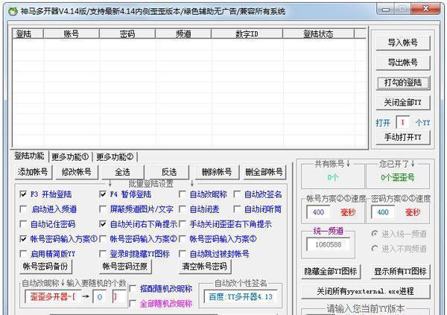Click 数字ID column header
447x315 pixels.
click(x=247, y=34)
